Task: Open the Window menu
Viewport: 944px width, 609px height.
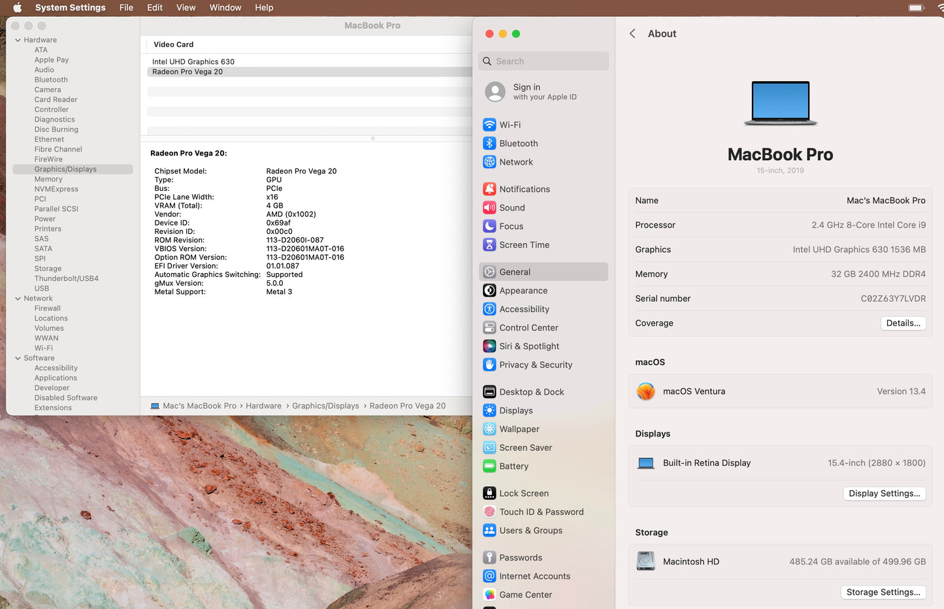Action: 225,8
